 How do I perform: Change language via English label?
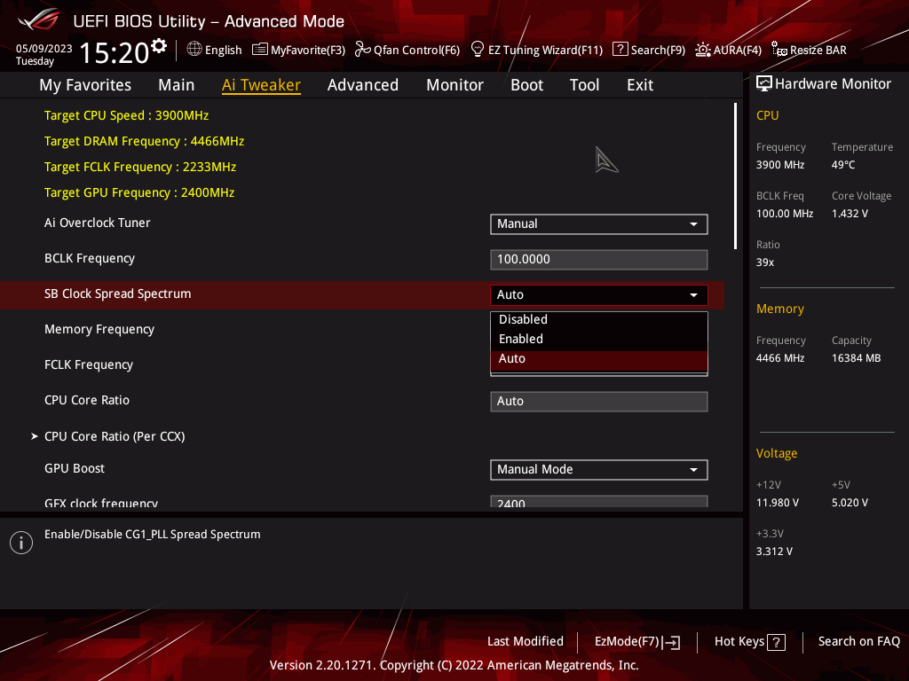coord(223,51)
